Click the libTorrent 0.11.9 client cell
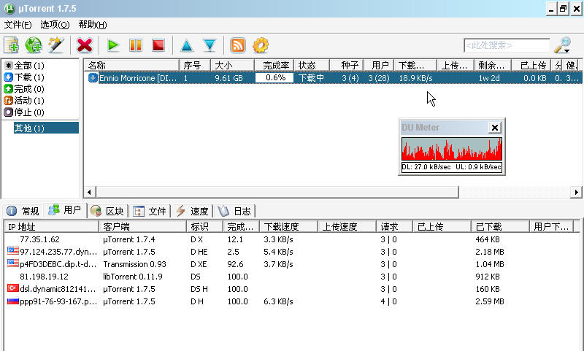 pyautogui.click(x=133, y=277)
